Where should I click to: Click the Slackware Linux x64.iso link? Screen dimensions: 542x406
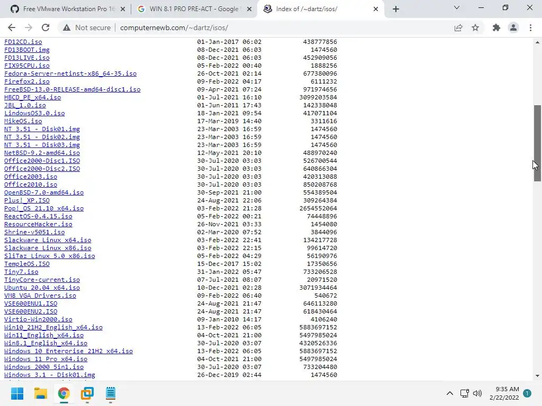coord(48,241)
